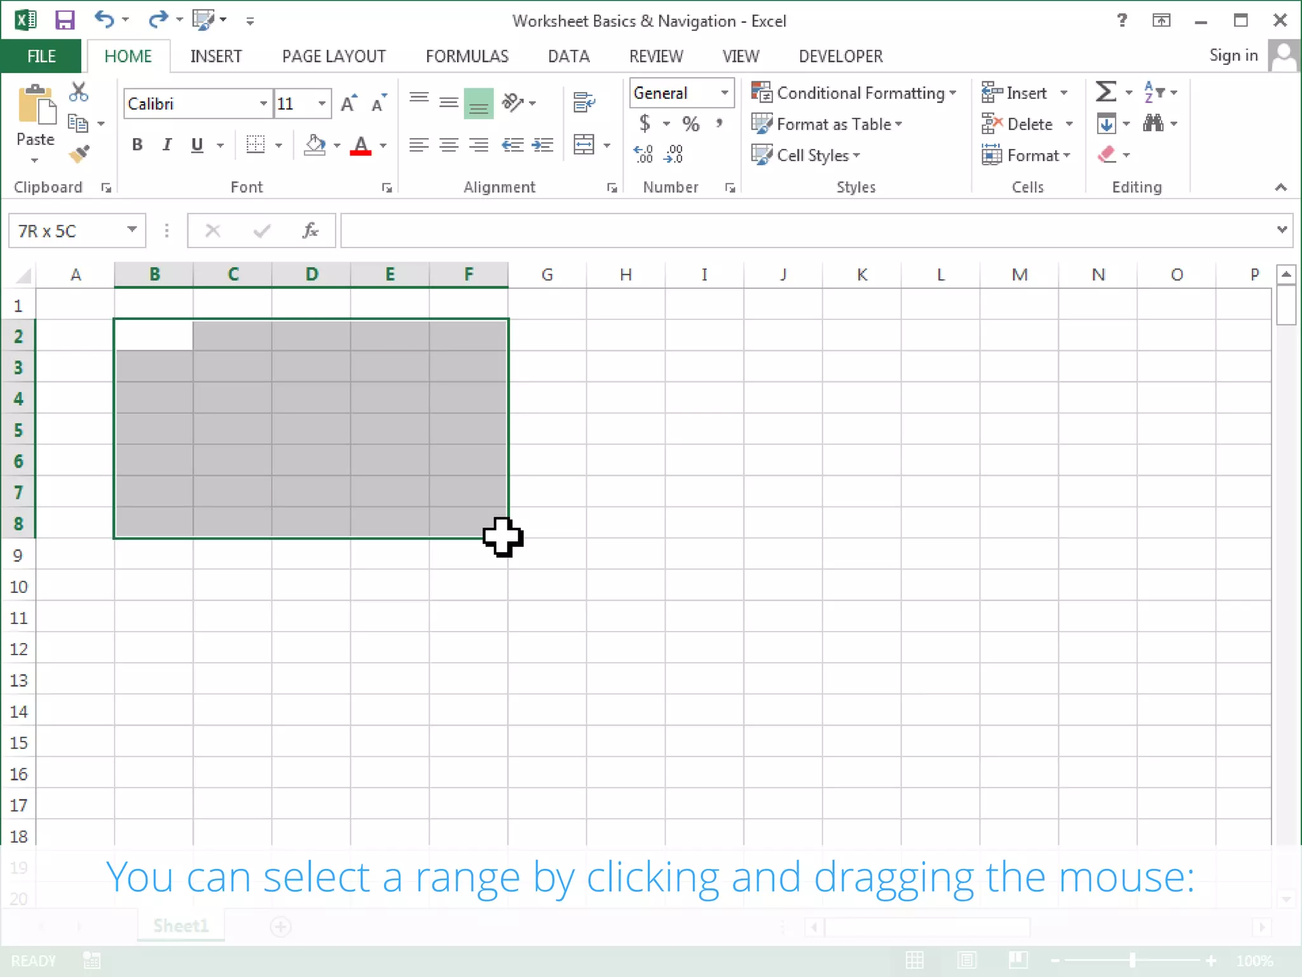Viewport: 1302px width, 977px height.
Task: Undo the last action
Action: pyautogui.click(x=104, y=20)
